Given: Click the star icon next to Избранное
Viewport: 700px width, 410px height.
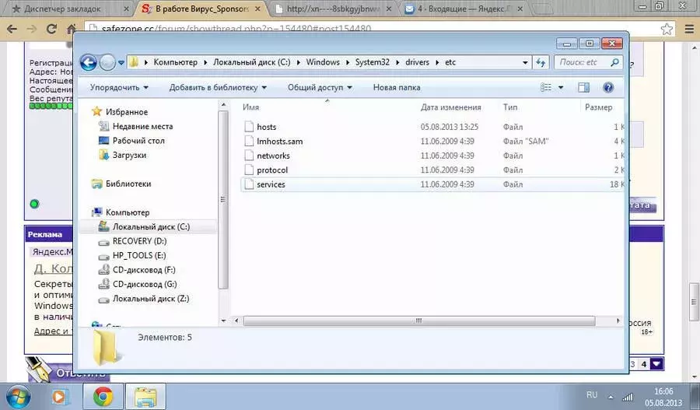Looking at the screenshot, I should click(97, 111).
